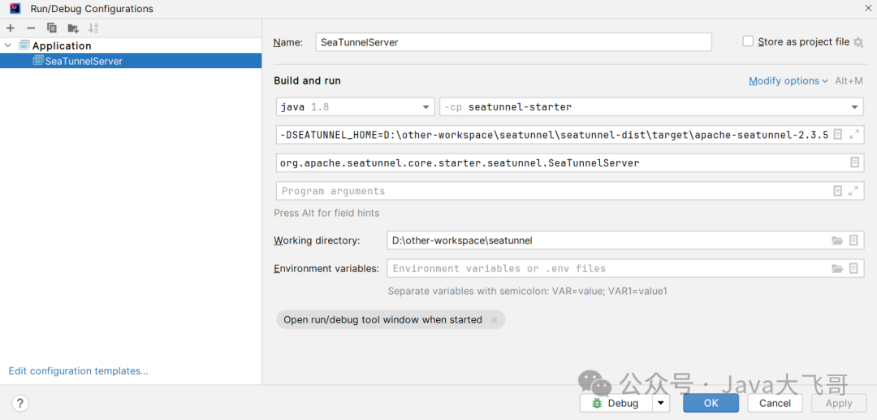The width and height of the screenshot is (877, 420).
Task: Click the Debug button
Action: pyautogui.click(x=616, y=403)
